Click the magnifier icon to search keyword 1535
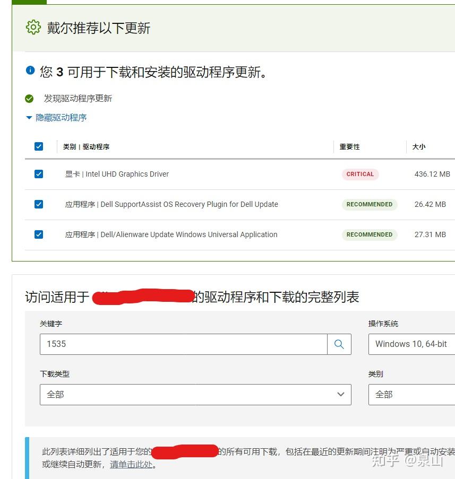This screenshot has width=455, height=479. pos(339,344)
